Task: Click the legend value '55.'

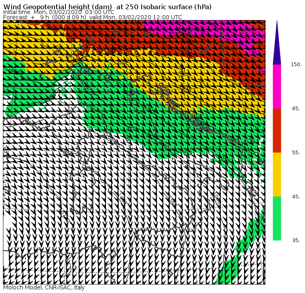Action: [x=296, y=153]
